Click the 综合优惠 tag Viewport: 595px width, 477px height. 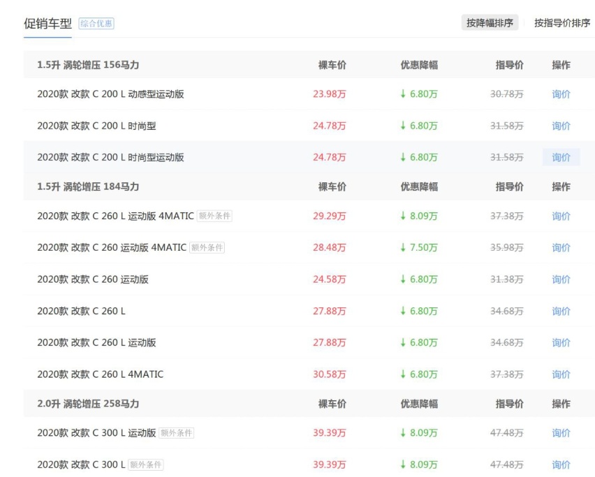point(96,24)
